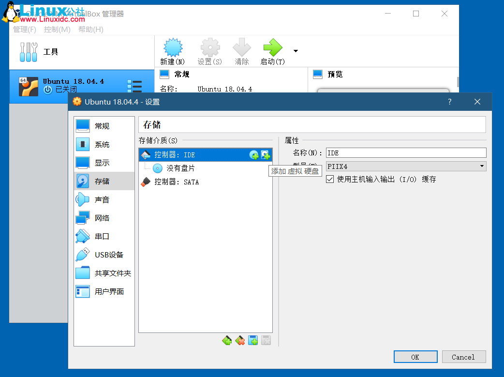Click the Add Storage Controller icon at bottom
Image resolution: width=504 pixels, height=377 pixels.
tap(227, 340)
